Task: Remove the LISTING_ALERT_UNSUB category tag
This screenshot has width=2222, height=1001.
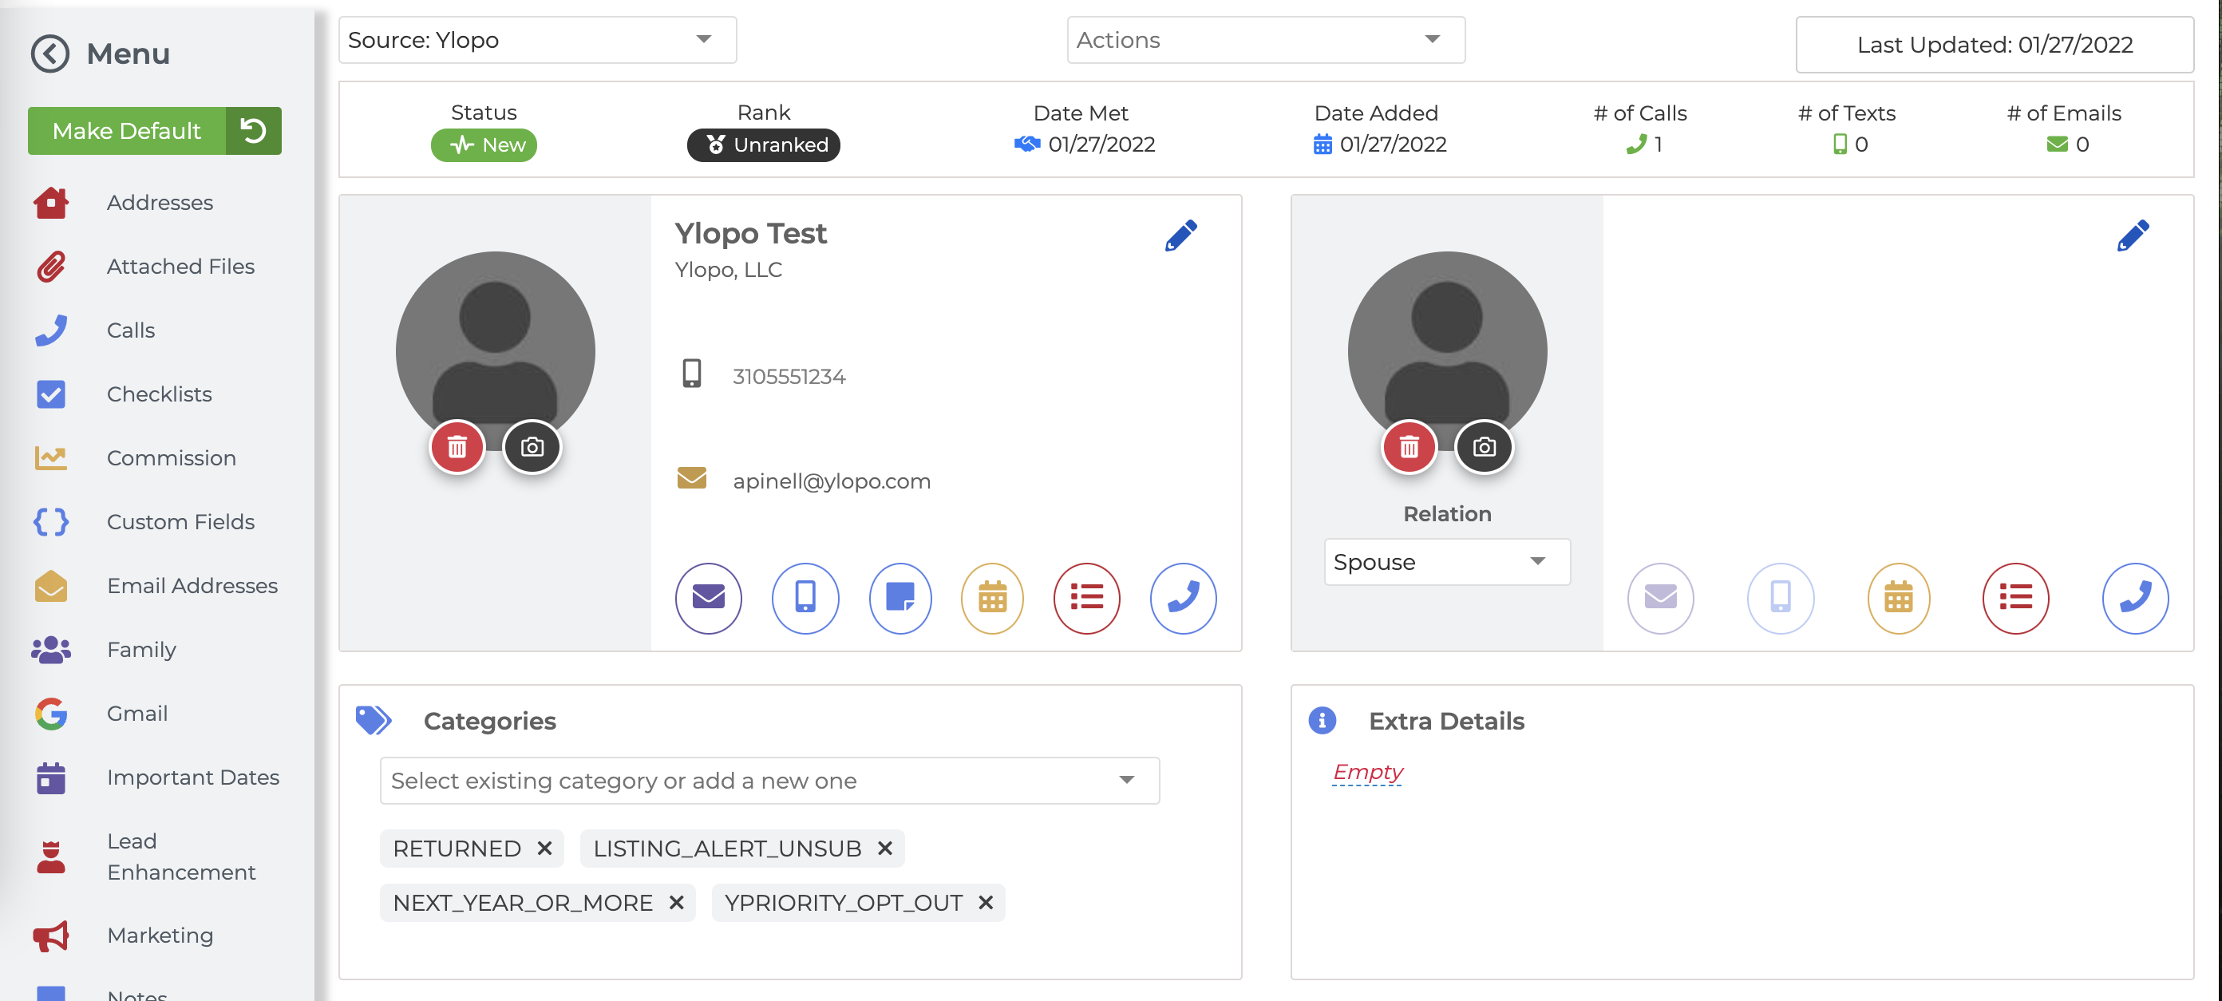Action: [884, 849]
